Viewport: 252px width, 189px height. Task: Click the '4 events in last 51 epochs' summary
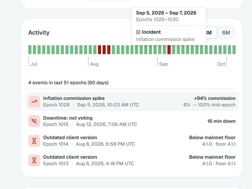click(68, 83)
